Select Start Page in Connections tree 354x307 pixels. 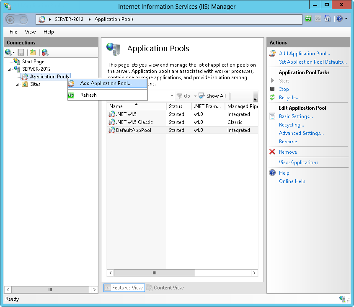click(x=33, y=62)
